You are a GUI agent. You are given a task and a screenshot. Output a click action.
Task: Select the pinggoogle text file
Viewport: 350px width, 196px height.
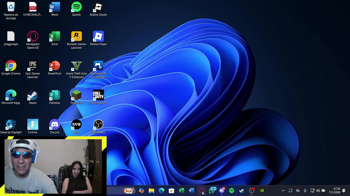point(11,38)
